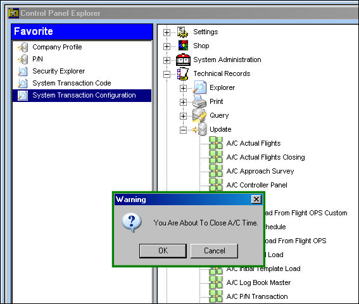Screen dimensions: 359x304
Task: Open the Load From Flight OPS Custom entry
Action: (x=306, y=213)
